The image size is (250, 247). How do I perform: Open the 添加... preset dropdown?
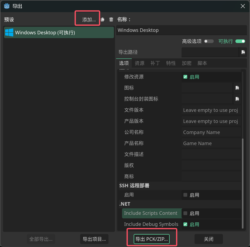coord(89,20)
